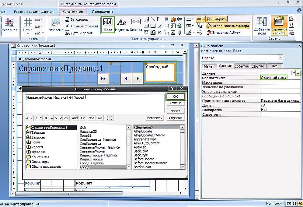Choose the Rectangle control icon
303x207 pixels.
pyautogui.click(x=153, y=26)
